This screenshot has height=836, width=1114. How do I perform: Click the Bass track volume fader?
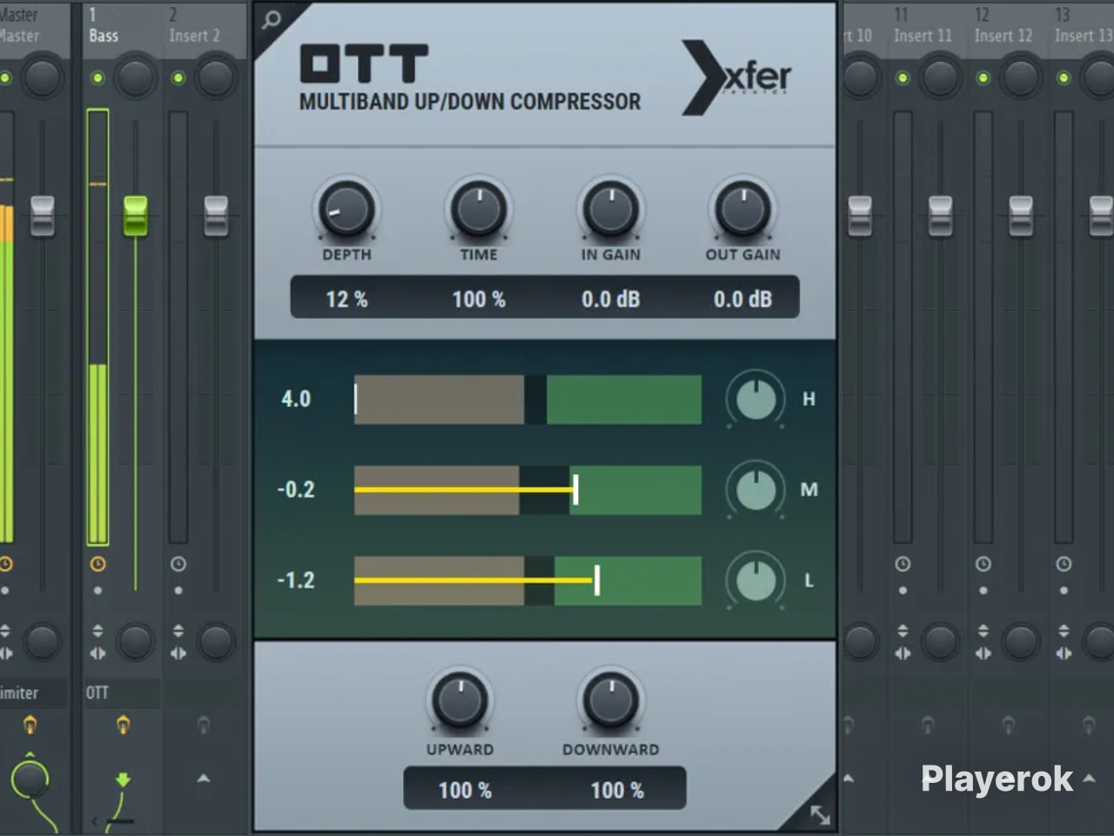135,215
